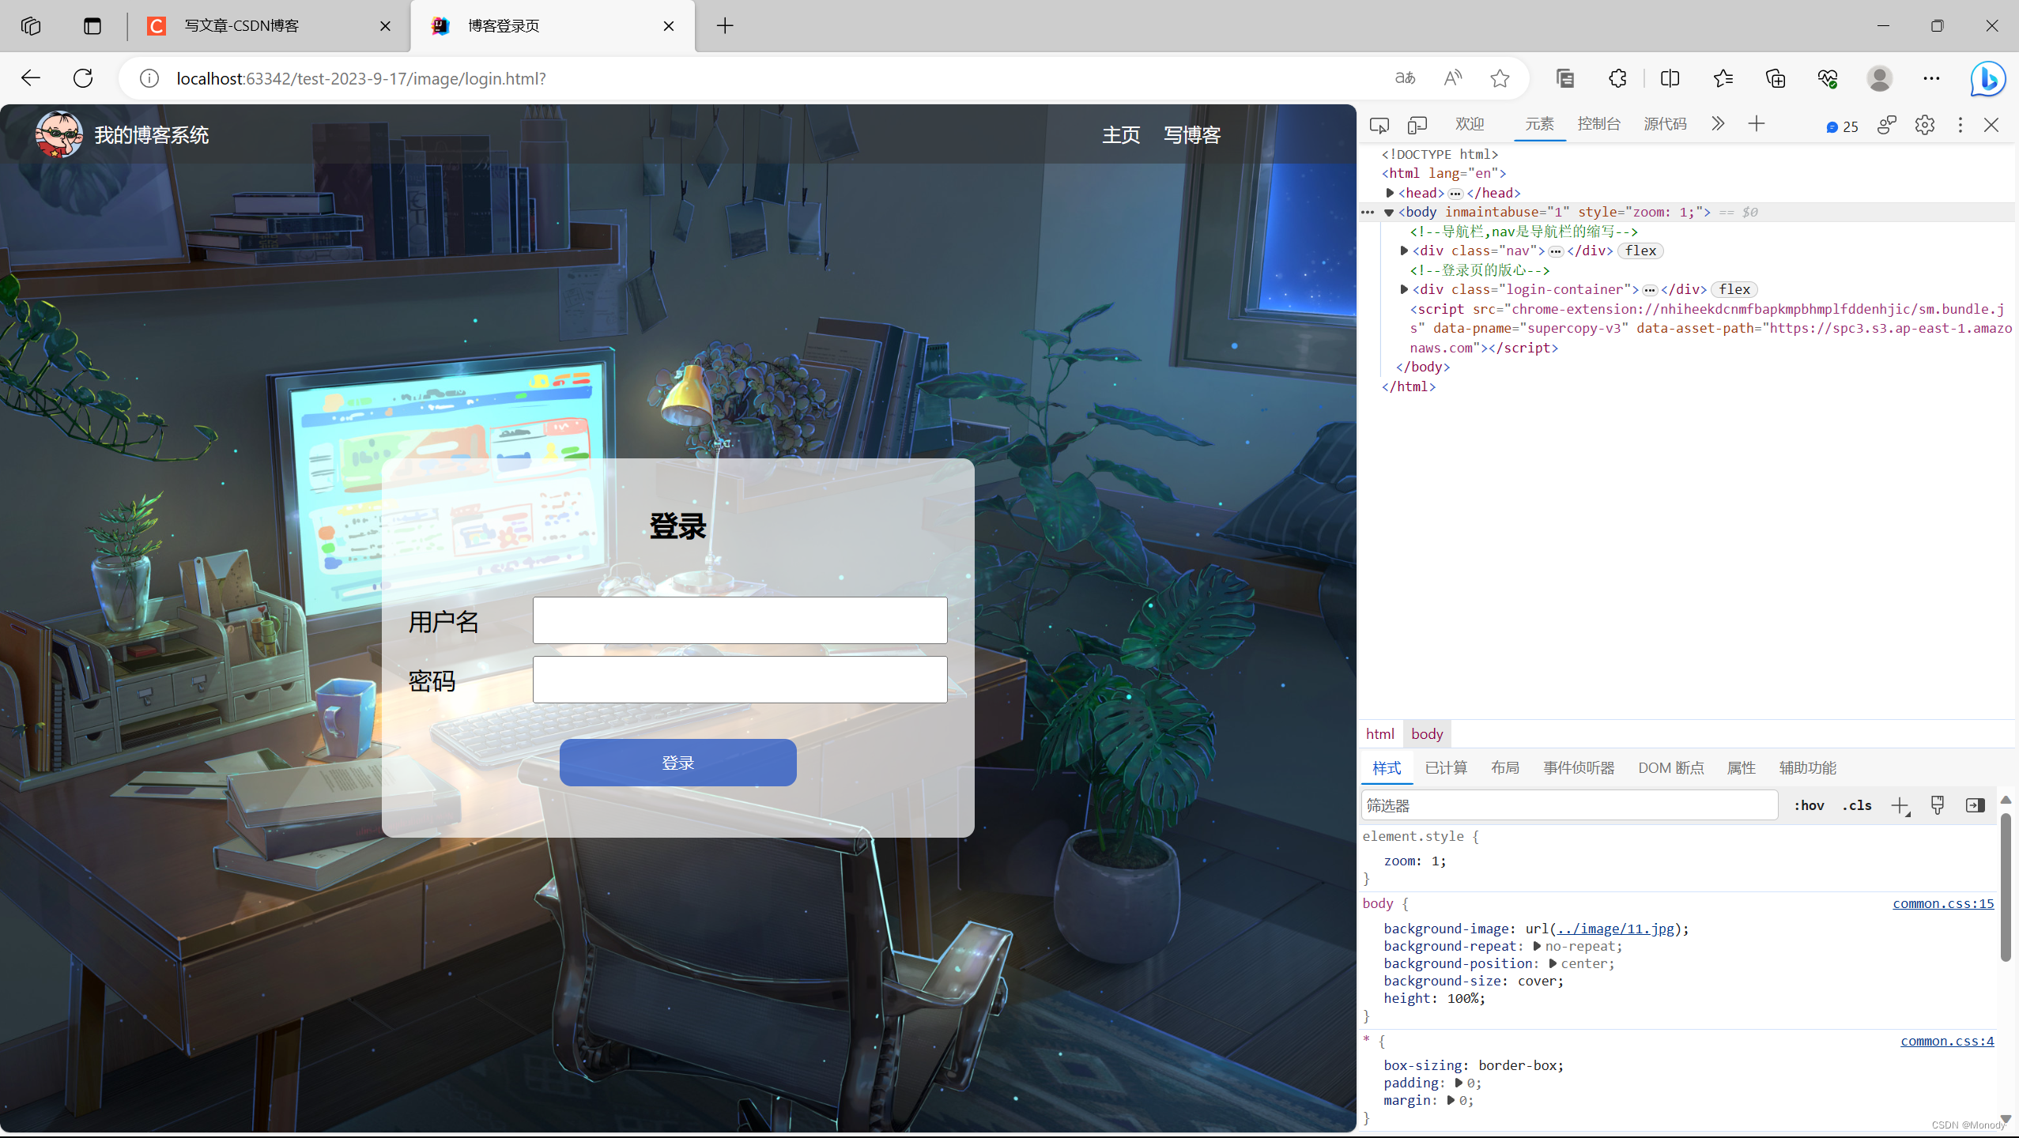Activate the read aloud icon
Image resolution: width=2019 pixels, height=1138 pixels.
[1452, 78]
